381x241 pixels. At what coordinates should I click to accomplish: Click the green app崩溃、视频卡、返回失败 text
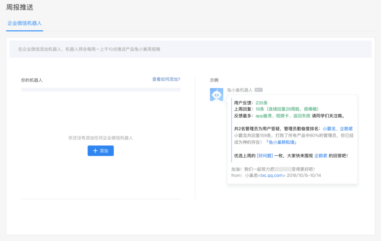coord(283,116)
